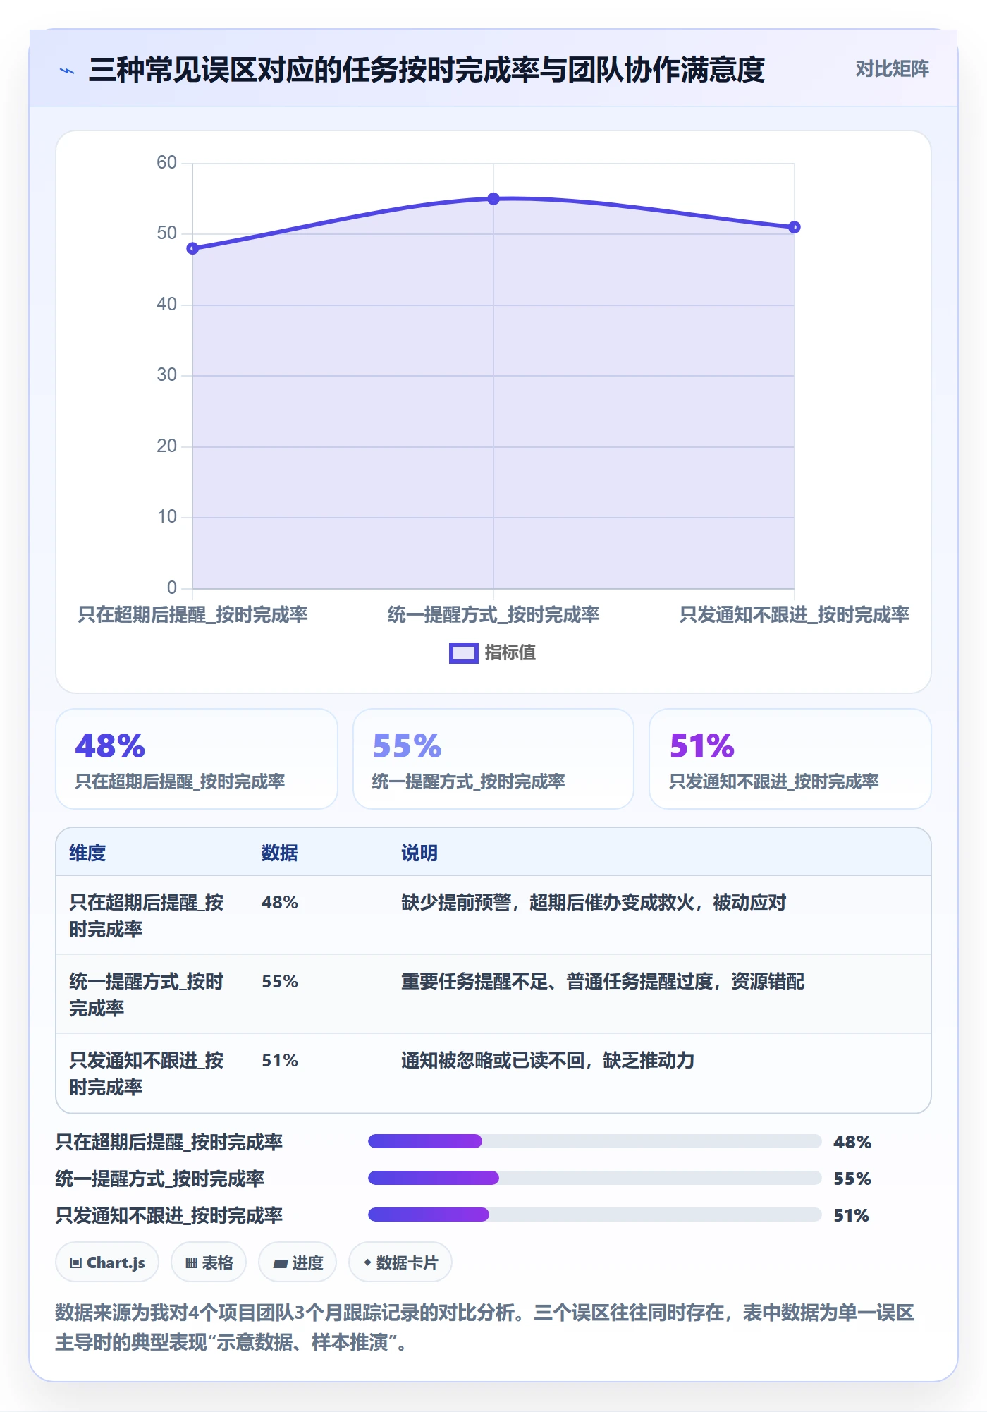Image resolution: width=987 pixels, height=1412 pixels.
Task: Click the peak chart point for 统一提醒方式
Action: 493,199
